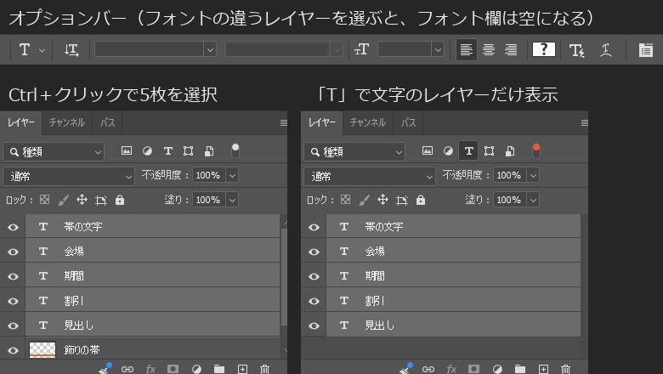Turn on layer filtering in left panel

point(235,150)
